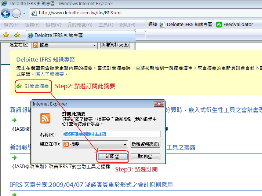Click the 名稱(N) text field
This screenshot has height=196, width=262.
(111, 134)
